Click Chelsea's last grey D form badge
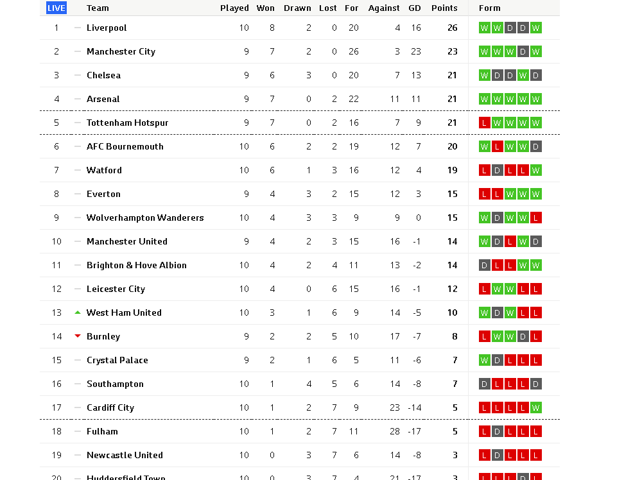The image size is (642, 480). 535,75
